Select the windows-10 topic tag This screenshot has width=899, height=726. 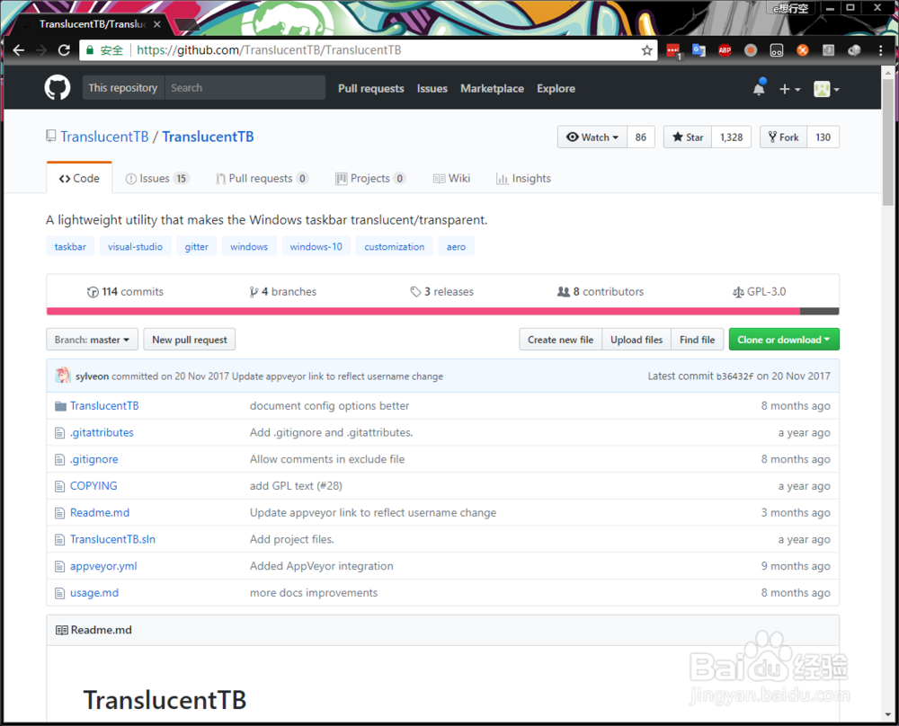(x=316, y=246)
